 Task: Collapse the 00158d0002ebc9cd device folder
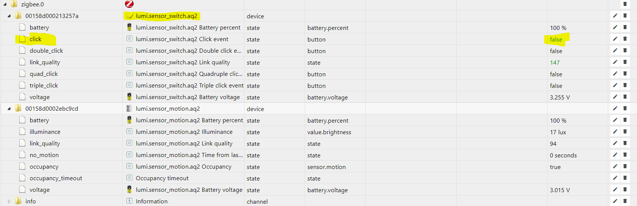click(9, 109)
